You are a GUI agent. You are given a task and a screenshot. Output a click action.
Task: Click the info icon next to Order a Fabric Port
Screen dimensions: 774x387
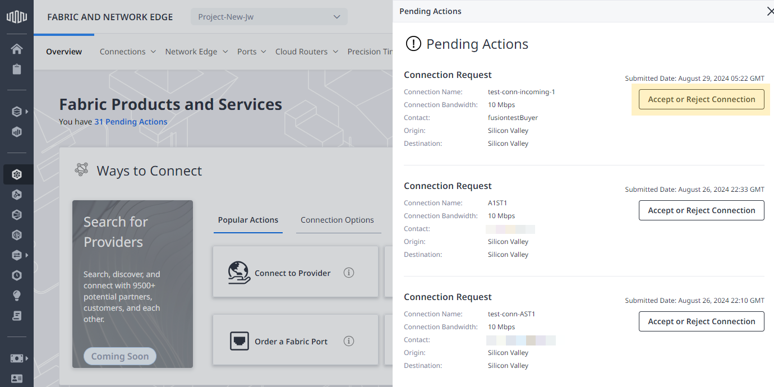coord(349,341)
